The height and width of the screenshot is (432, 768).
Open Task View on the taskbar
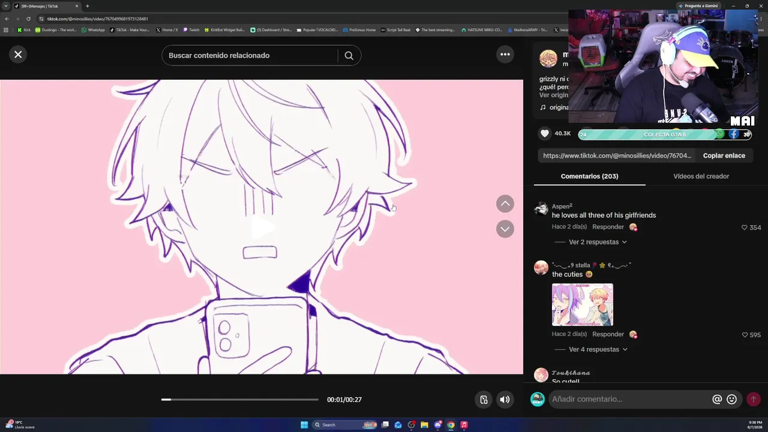385,425
